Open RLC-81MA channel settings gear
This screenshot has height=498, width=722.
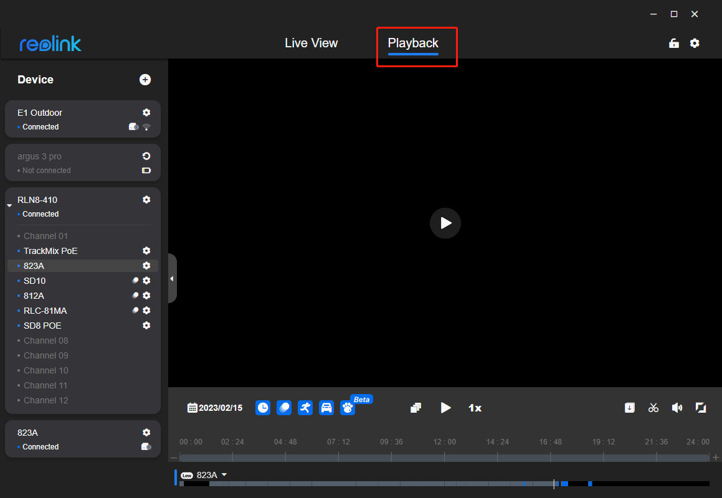(146, 310)
